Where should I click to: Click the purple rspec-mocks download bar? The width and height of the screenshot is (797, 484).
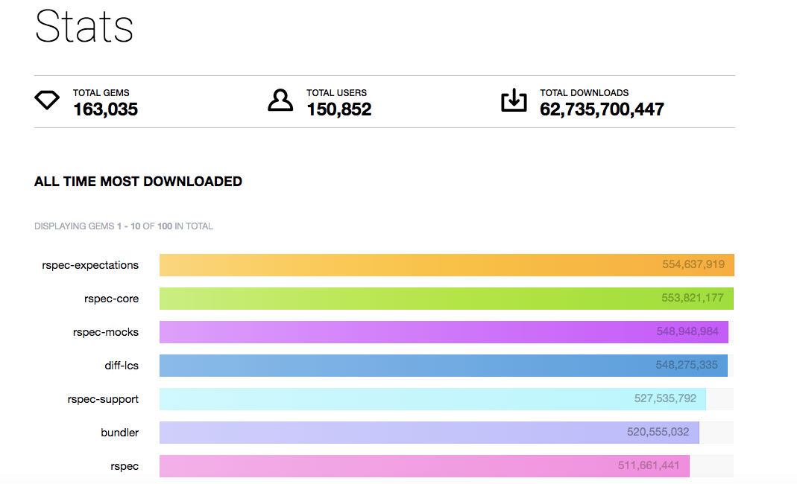(444, 332)
